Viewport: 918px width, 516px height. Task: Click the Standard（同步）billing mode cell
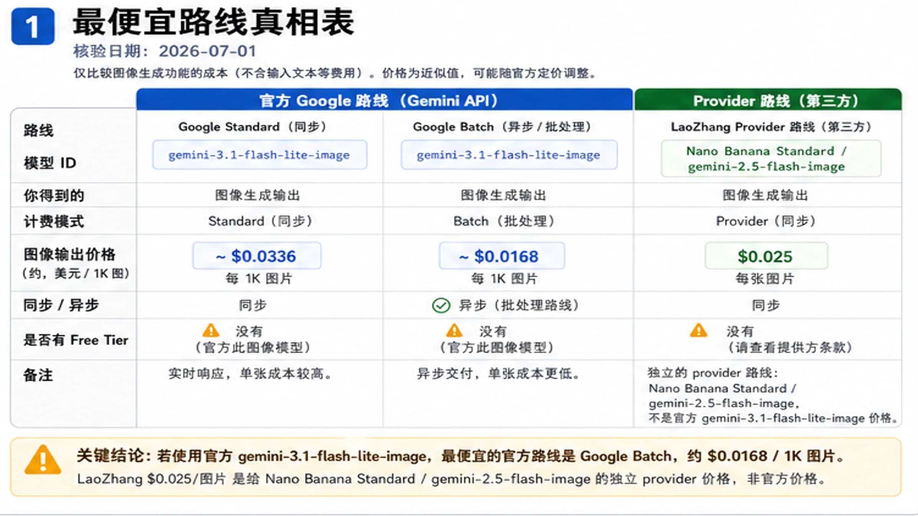click(260, 221)
